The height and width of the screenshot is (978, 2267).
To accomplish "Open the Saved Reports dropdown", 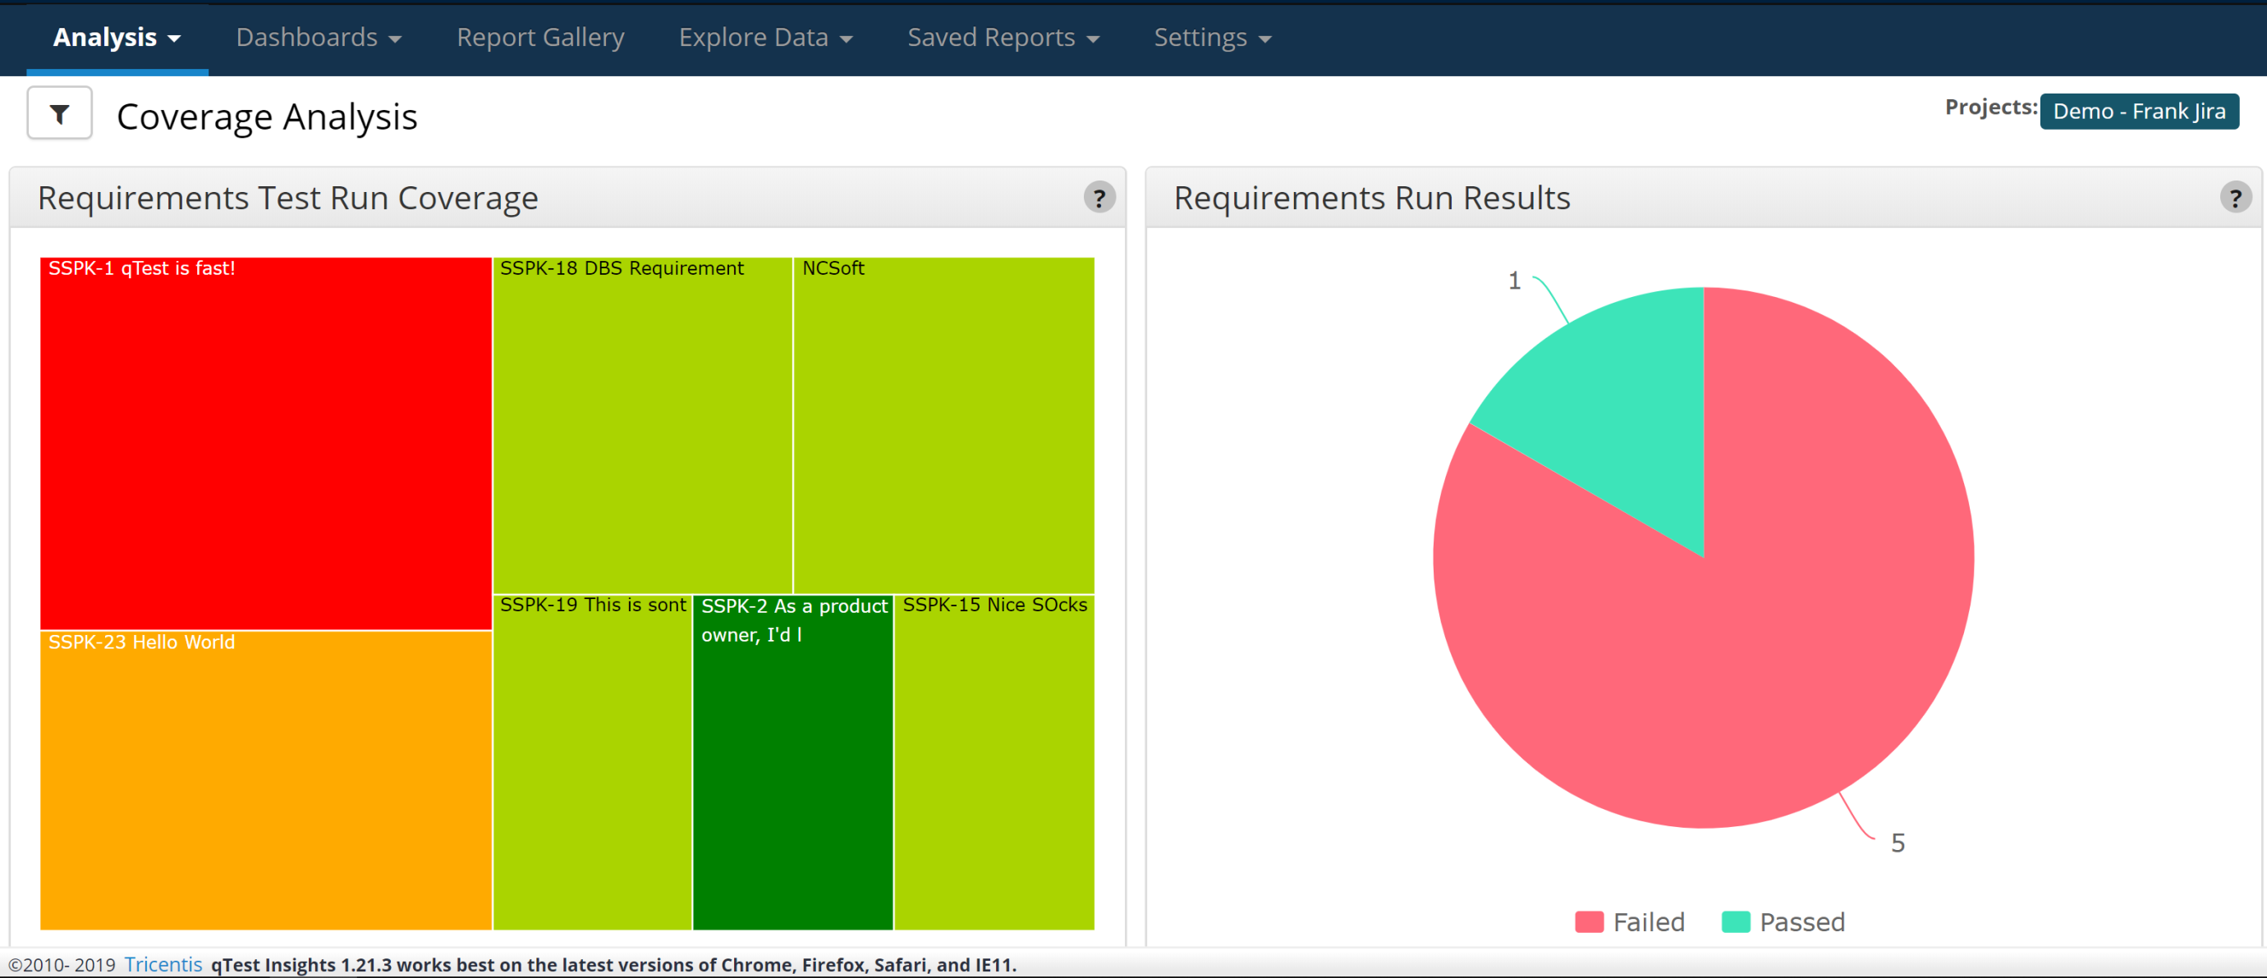I will [1003, 37].
